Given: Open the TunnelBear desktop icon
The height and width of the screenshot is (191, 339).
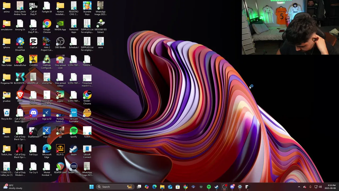Looking at the screenshot, I should [87, 114].
